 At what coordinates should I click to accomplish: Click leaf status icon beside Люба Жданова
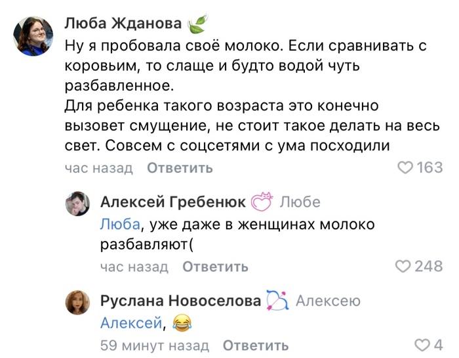point(197,25)
